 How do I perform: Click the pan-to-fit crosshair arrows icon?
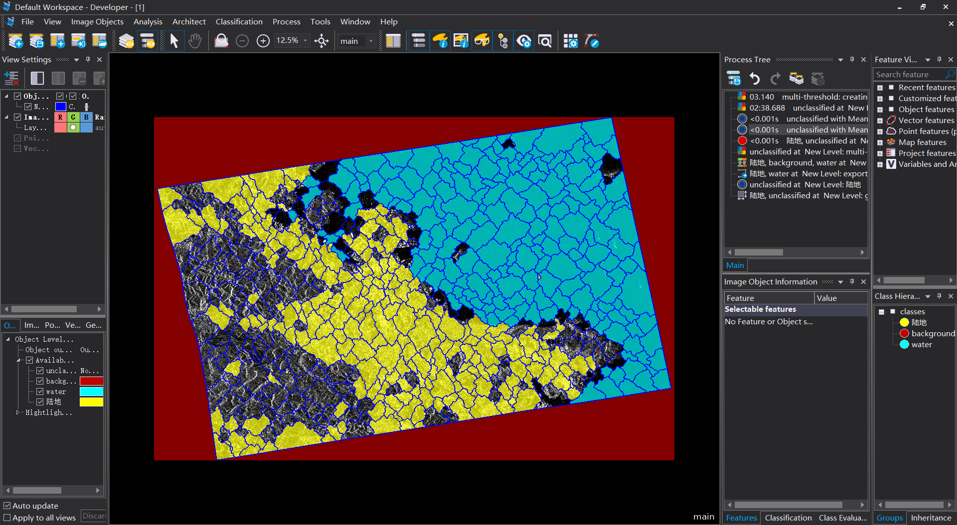(x=321, y=41)
